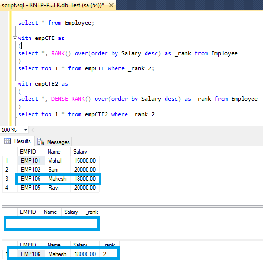263x260 pixels.
Task: Click the Messages tab document icon
Action: click(x=40, y=142)
